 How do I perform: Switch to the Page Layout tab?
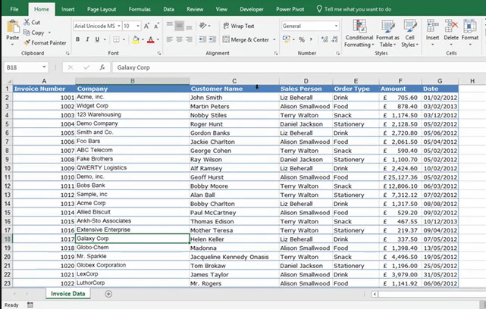click(102, 8)
